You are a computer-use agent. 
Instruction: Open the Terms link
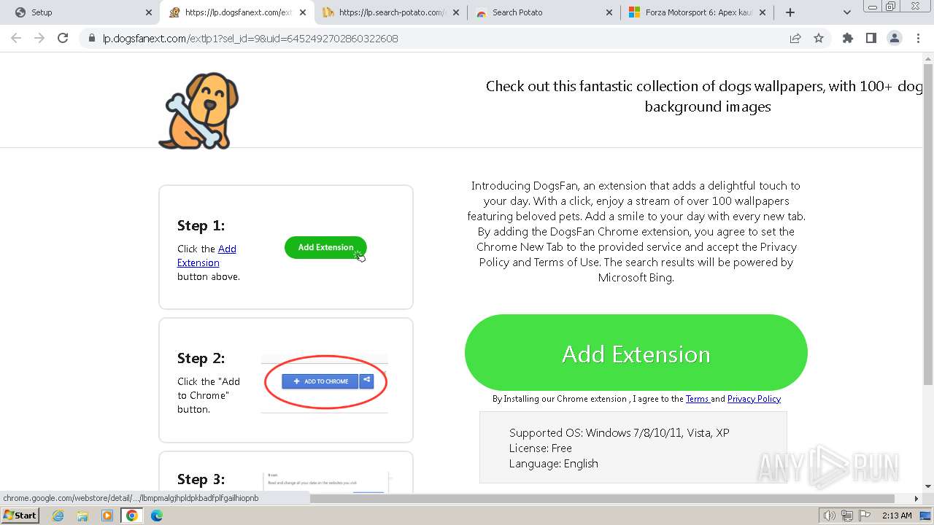698,399
